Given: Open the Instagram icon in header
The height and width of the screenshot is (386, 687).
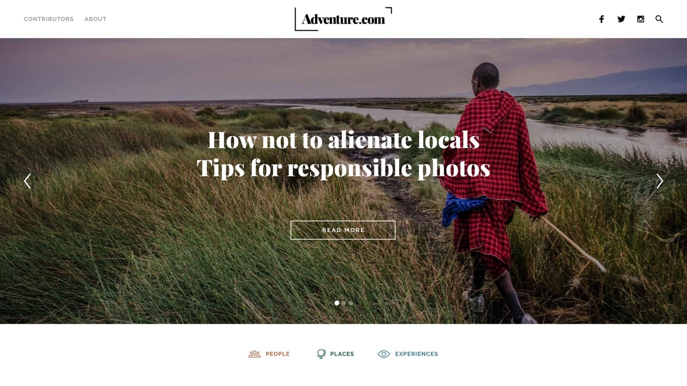Looking at the screenshot, I should click(x=641, y=19).
